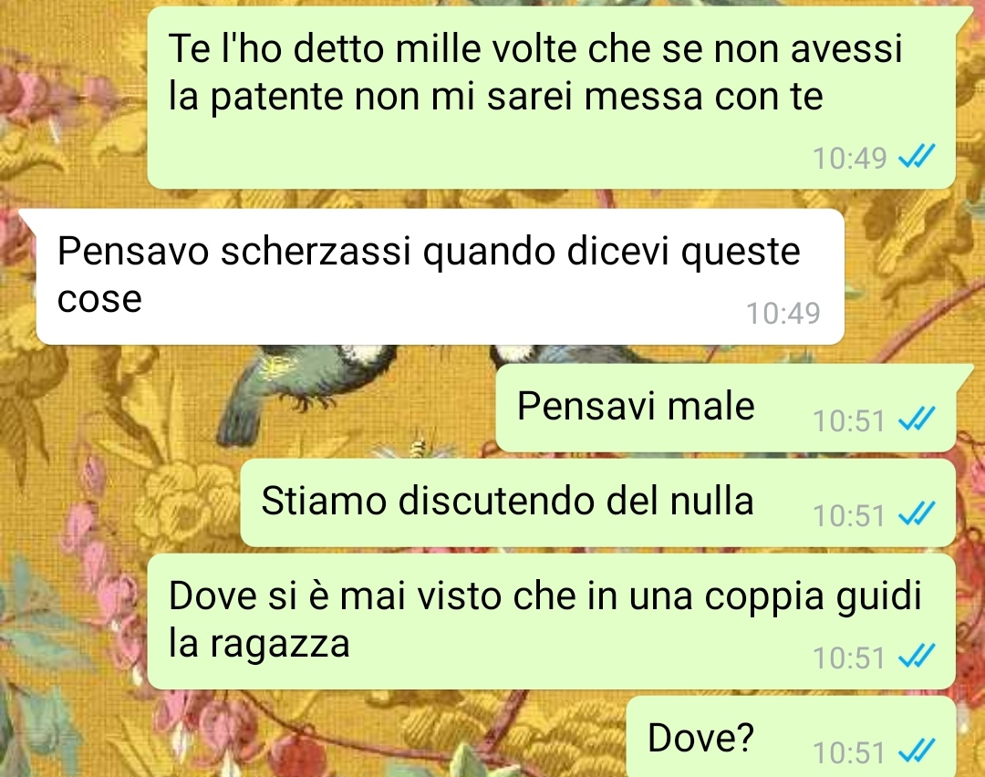Select the 'Stiamo discutendo del nulla' bubble

(x=598, y=502)
